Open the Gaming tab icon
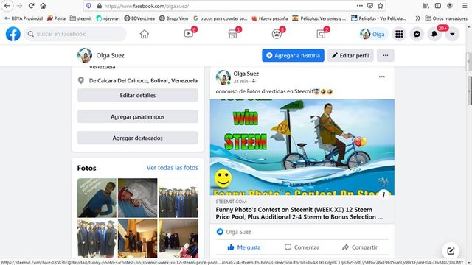The width and height of the screenshot is (472, 265). click(x=321, y=34)
